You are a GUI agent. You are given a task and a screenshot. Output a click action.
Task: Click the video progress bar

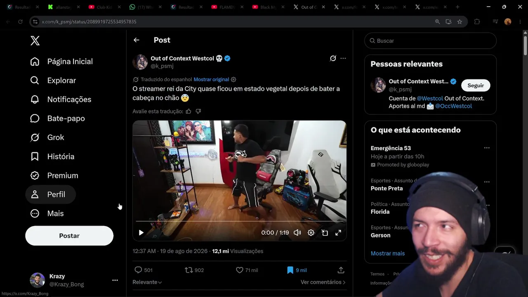click(x=239, y=222)
